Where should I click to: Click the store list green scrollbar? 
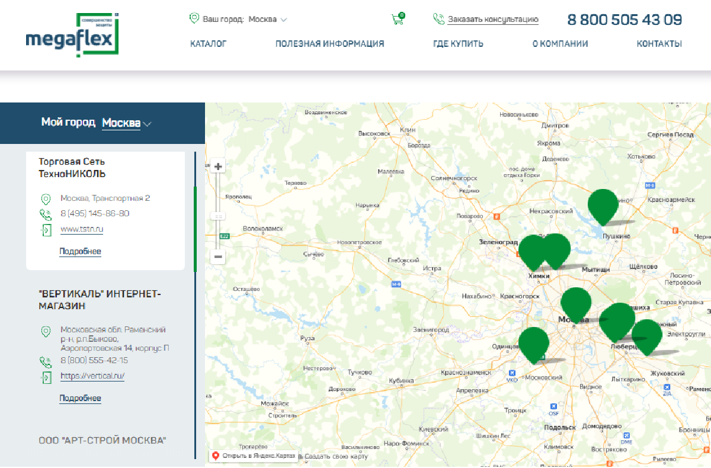tap(195, 229)
